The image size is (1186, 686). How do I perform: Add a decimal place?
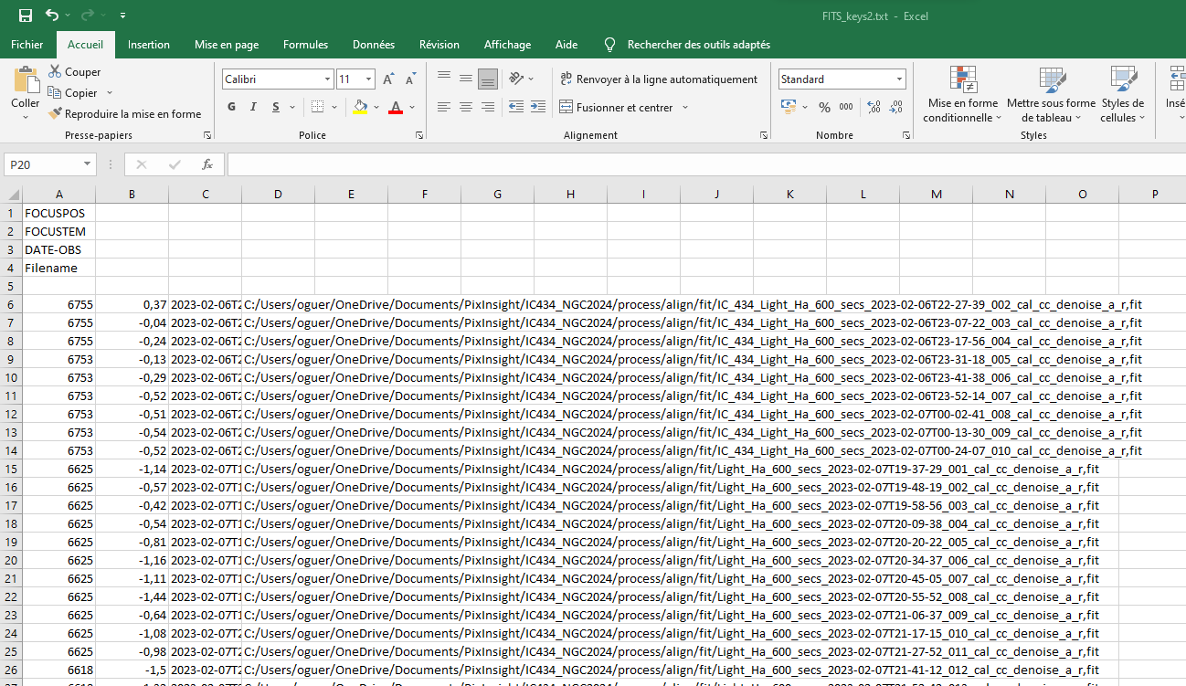(x=874, y=107)
